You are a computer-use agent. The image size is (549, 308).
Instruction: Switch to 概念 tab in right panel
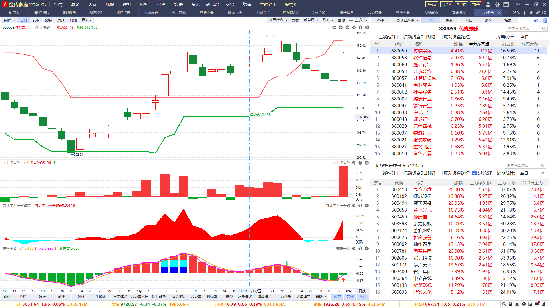[x=449, y=21]
